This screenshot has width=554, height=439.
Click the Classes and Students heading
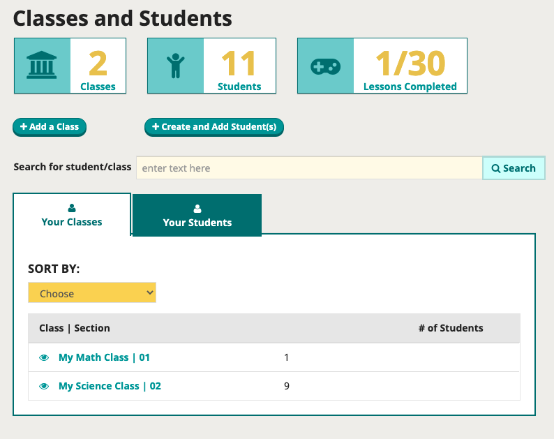pyautogui.click(x=123, y=18)
